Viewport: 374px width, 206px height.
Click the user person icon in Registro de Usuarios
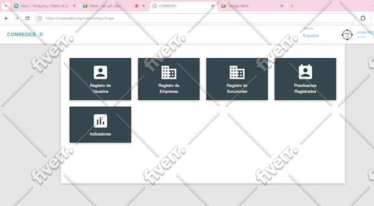coord(100,72)
